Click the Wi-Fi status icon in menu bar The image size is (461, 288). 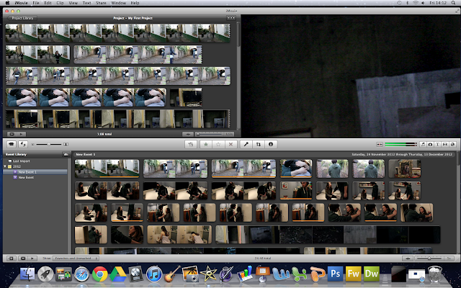tap(416, 3)
